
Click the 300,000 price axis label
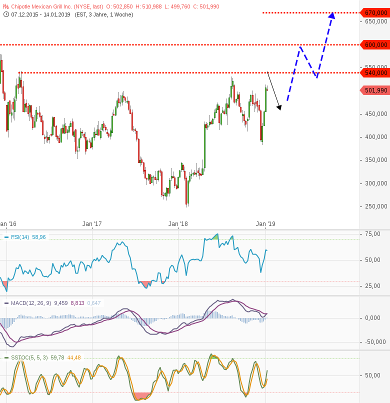point(376,183)
